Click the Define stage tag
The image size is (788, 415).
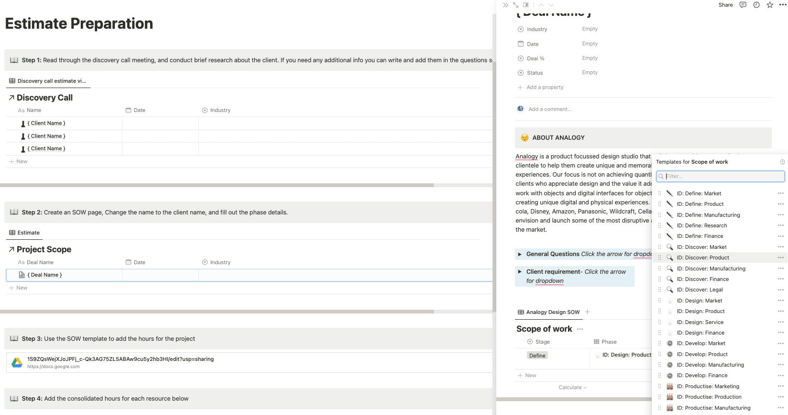tap(537, 356)
